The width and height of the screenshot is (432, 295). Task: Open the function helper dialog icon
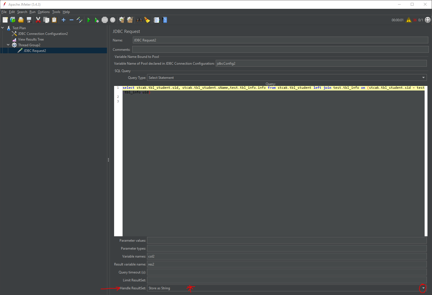click(156, 20)
